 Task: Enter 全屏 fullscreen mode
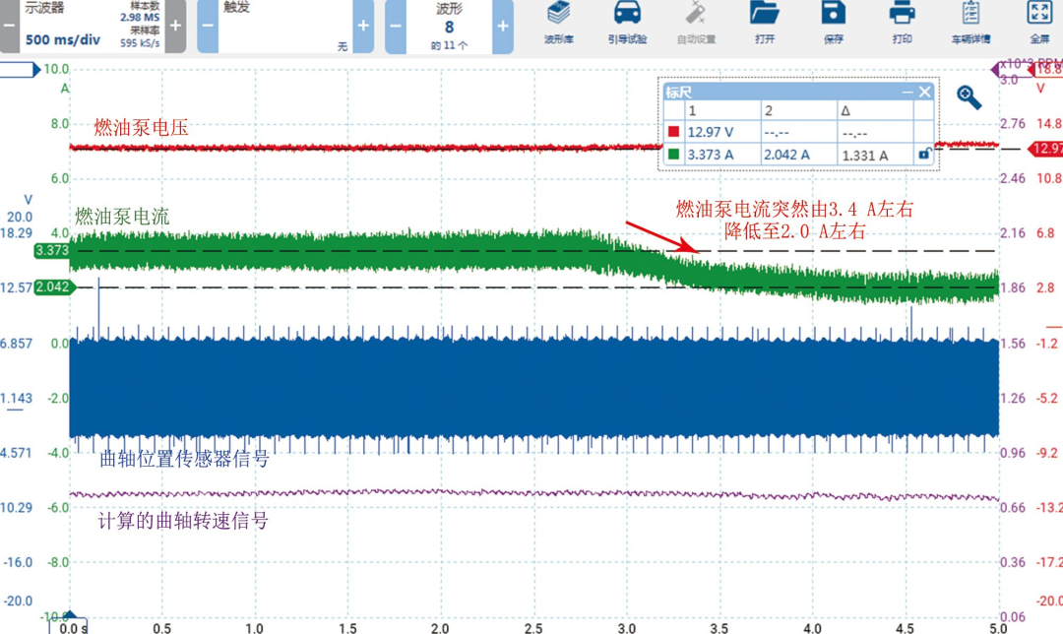1038,25
